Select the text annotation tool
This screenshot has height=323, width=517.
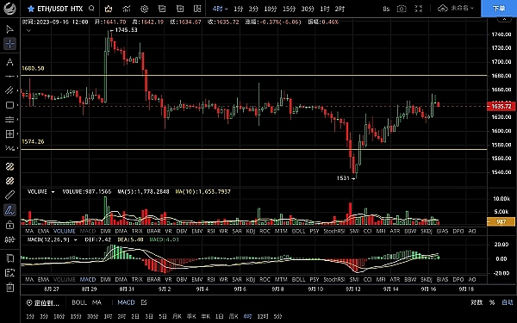[9, 62]
